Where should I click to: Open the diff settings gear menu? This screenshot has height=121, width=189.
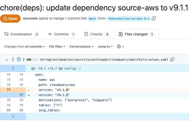[x=120, y=46]
